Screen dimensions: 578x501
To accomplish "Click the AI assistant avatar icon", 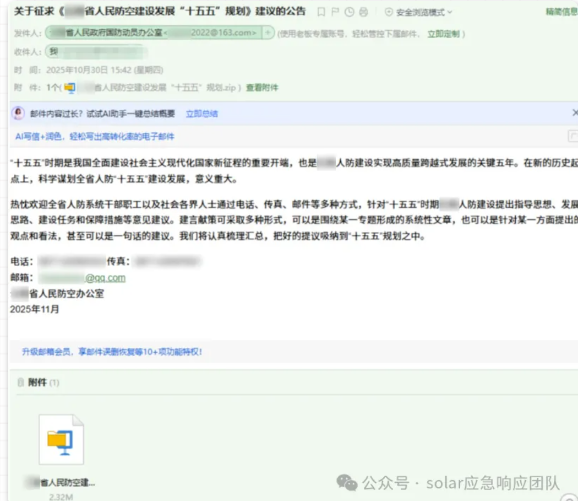I will 19,113.
